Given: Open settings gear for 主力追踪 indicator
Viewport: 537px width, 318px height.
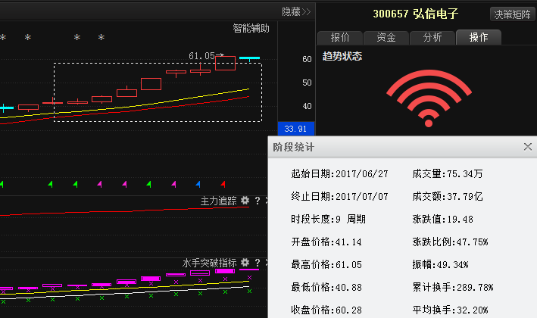Looking at the screenshot, I should click(x=245, y=201).
